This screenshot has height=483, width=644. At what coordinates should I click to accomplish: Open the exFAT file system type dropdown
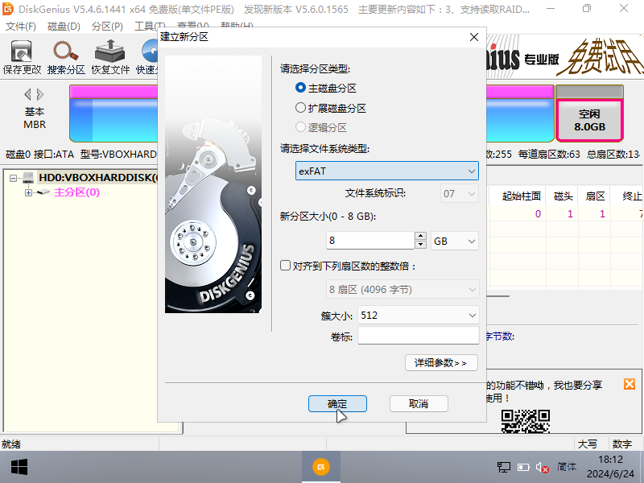click(387, 171)
